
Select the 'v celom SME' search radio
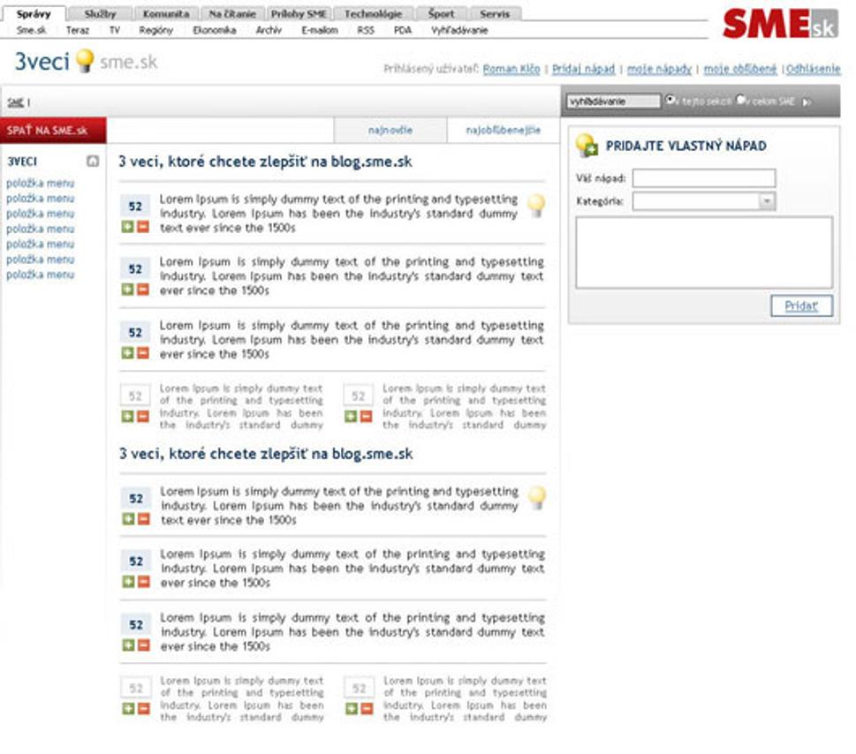[x=741, y=100]
